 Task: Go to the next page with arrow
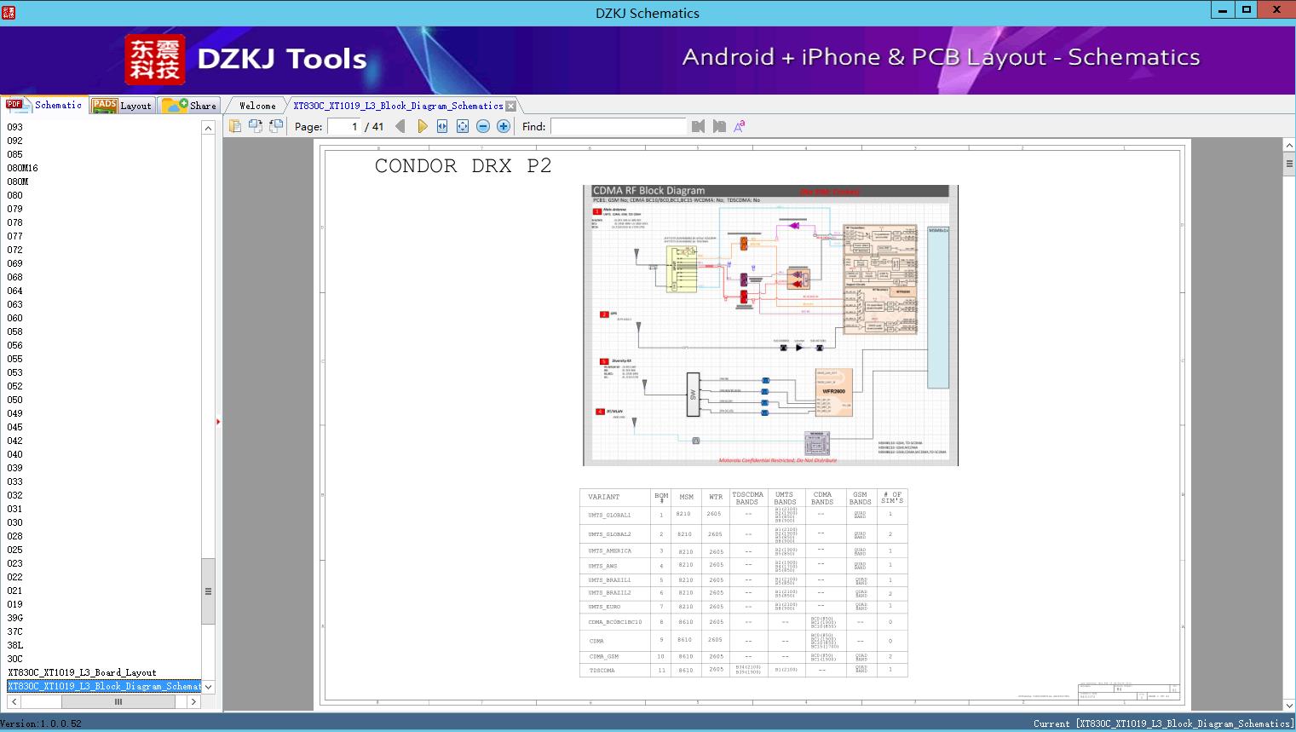pyautogui.click(x=423, y=126)
